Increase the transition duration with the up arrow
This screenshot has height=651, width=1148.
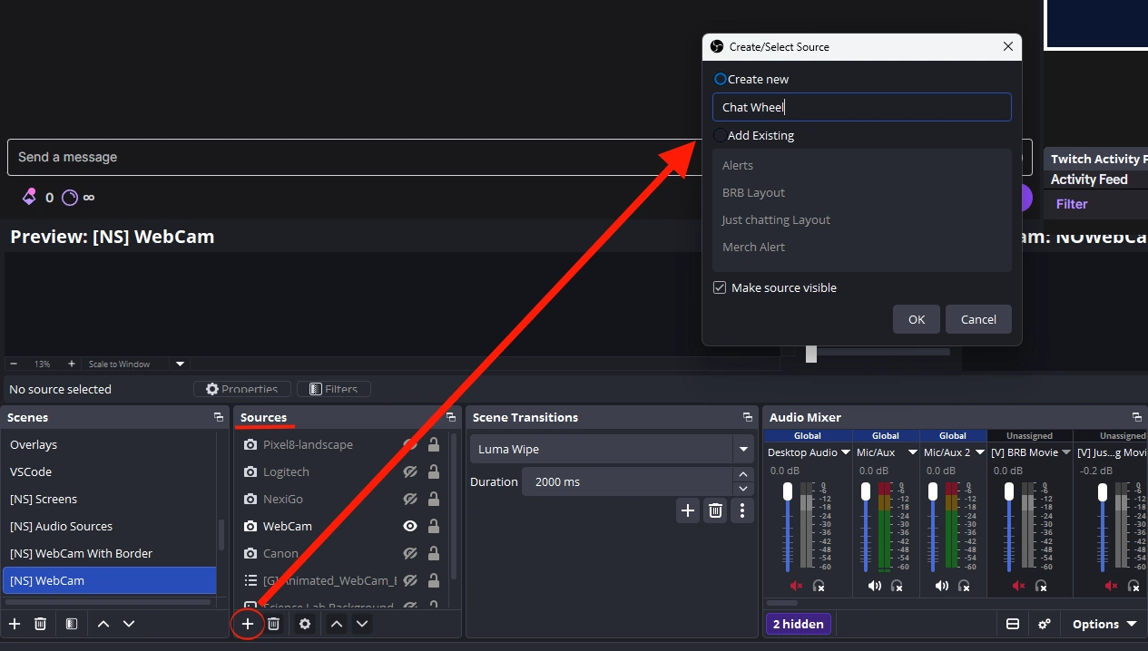point(743,474)
